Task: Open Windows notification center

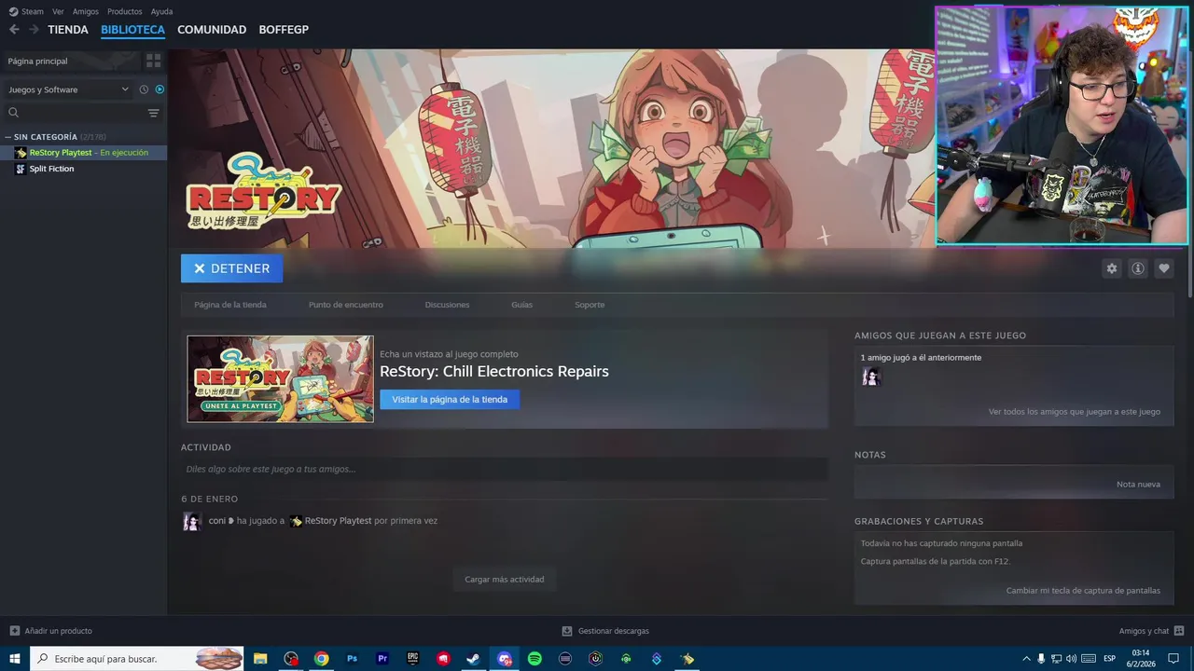Action: [x=1173, y=659]
